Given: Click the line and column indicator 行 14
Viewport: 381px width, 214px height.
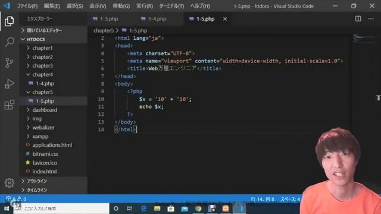Looking at the screenshot, I should pyautogui.click(x=263, y=199).
